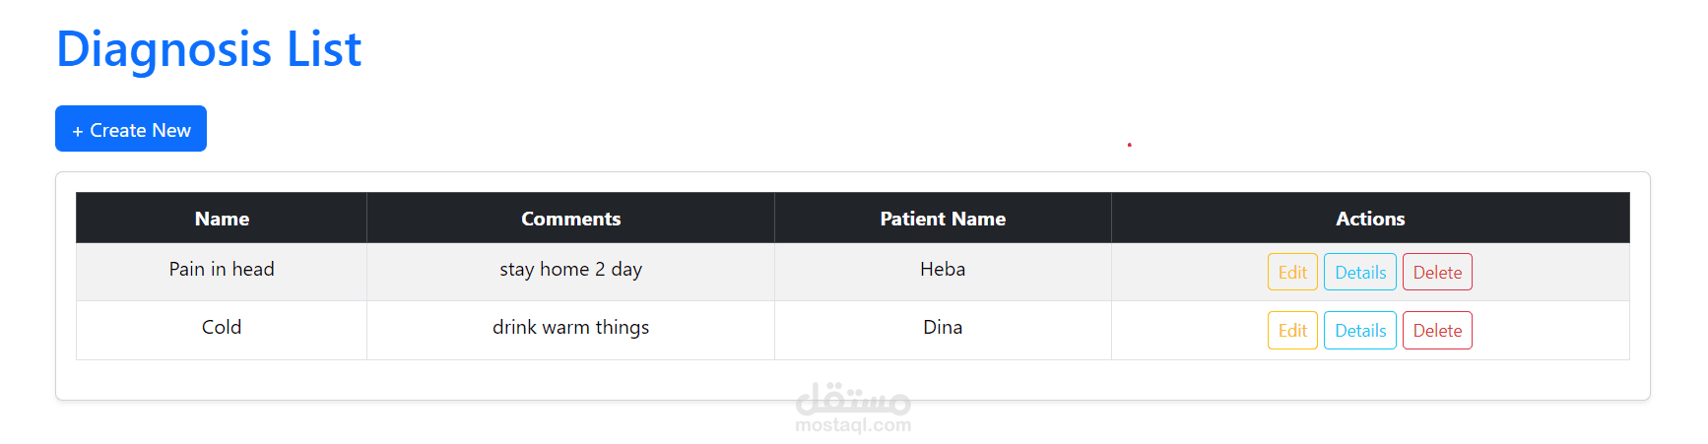The height and width of the screenshot is (444, 1708).
Task: Click the Name column header
Action: 222,219
